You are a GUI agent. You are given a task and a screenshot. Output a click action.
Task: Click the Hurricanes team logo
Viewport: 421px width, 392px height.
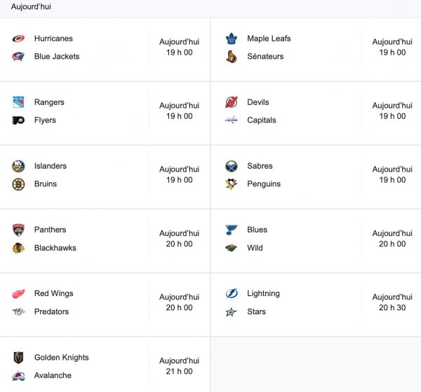click(18, 38)
